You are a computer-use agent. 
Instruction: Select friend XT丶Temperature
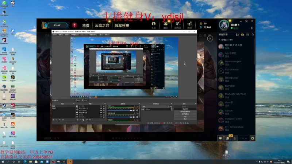pyautogui.click(x=236, y=128)
